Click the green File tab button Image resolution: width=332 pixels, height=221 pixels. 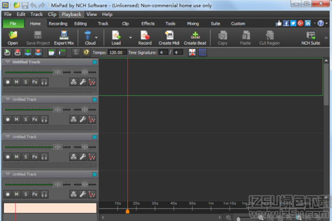tap(13, 23)
